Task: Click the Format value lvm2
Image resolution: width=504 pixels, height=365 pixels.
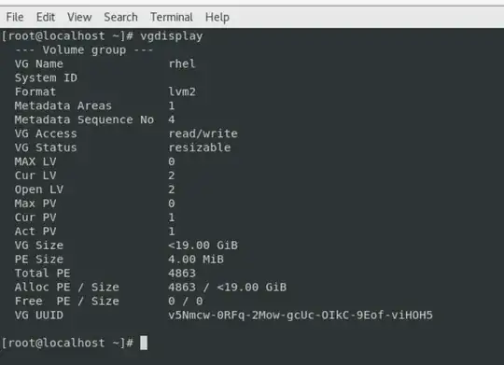Action: pos(182,91)
